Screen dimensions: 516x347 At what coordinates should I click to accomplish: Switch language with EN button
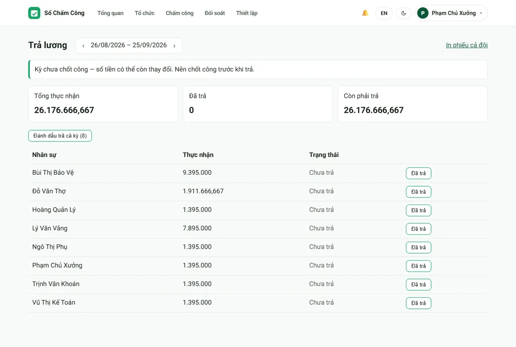tap(384, 13)
